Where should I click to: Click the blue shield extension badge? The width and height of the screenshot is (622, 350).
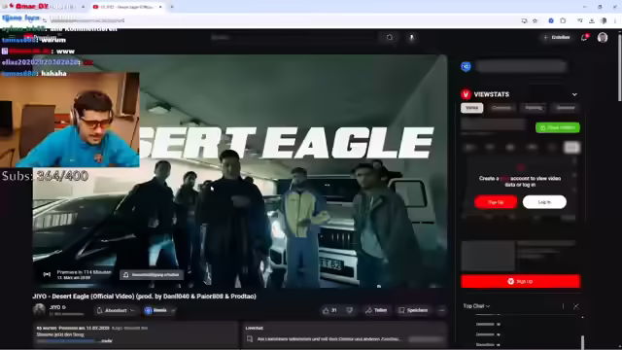tap(466, 66)
